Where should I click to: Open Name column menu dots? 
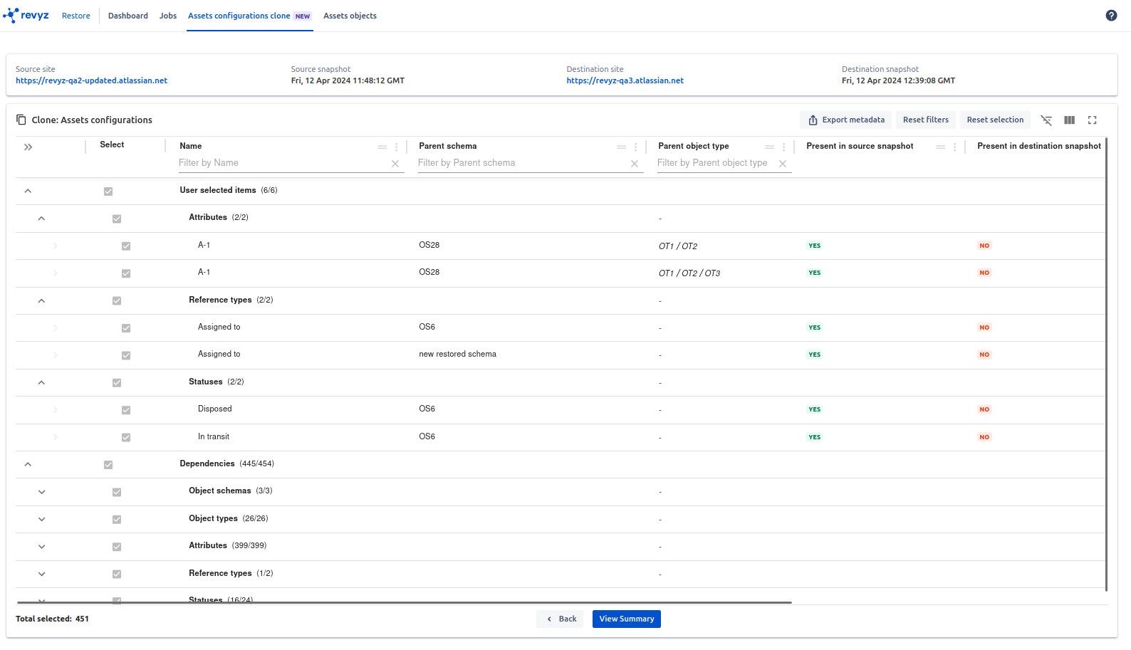pyautogui.click(x=397, y=147)
